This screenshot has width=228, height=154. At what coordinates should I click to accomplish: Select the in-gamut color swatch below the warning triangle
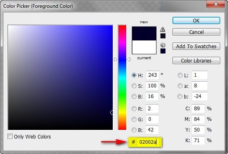tap(163, 36)
